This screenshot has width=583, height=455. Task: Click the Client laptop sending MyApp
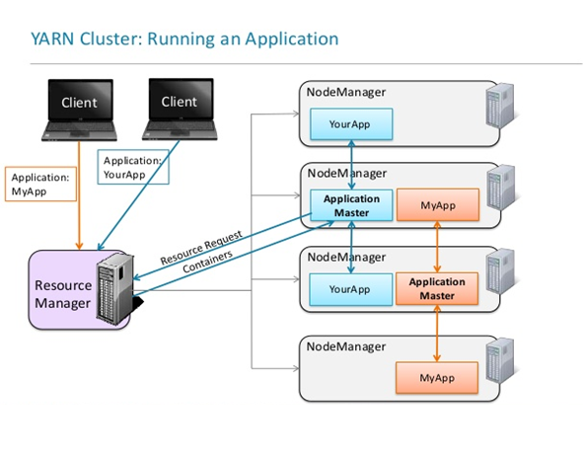(79, 110)
